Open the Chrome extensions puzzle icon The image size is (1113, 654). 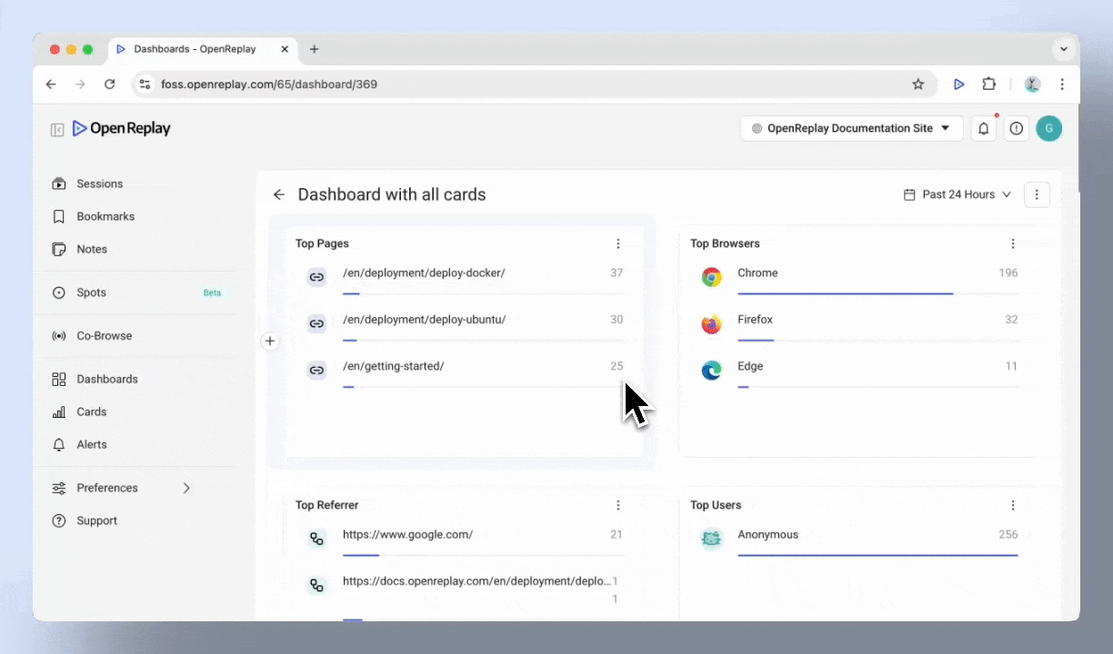coord(989,84)
